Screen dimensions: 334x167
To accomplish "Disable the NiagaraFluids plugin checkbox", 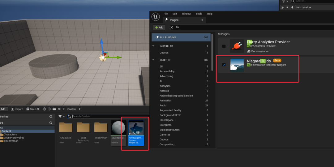I will (224, 65).
